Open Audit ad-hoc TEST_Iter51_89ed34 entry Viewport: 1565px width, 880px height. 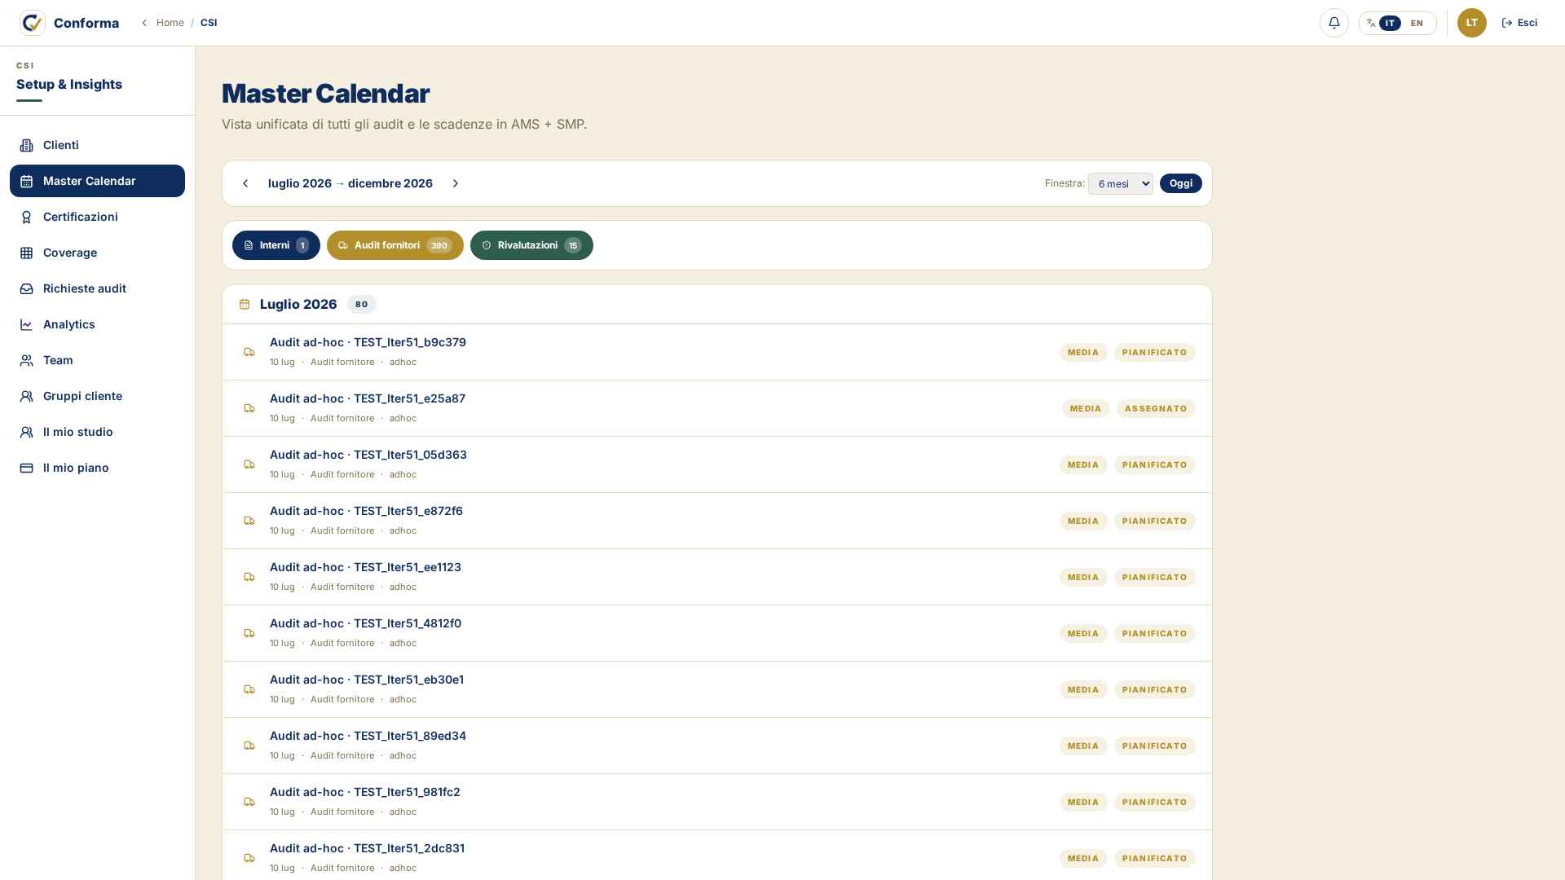pyautogui.click(x=717, y=746)
